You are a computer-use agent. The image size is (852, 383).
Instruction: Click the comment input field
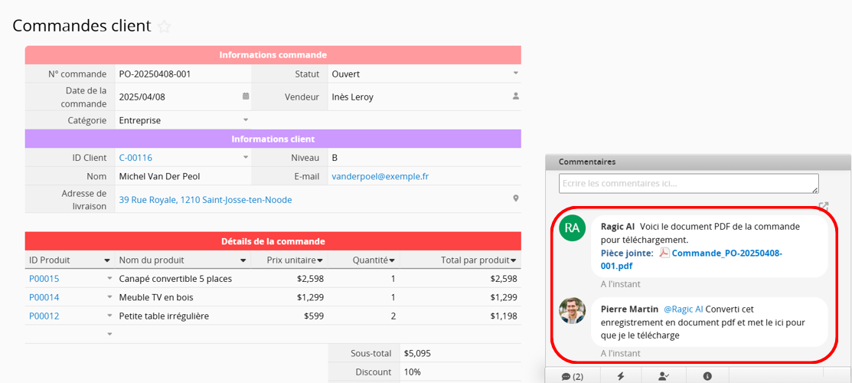coord(687,184)
